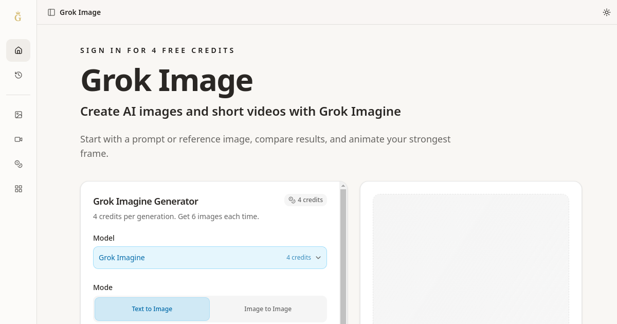617x324 pixels.
Task: Select the image generator sidebar icon
Action: click(x=19, y=115)
